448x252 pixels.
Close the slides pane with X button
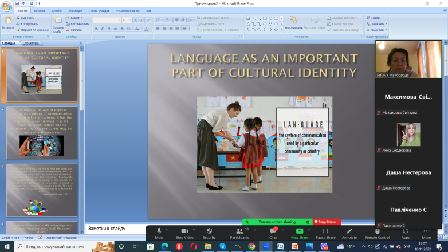tap(81, 43)
